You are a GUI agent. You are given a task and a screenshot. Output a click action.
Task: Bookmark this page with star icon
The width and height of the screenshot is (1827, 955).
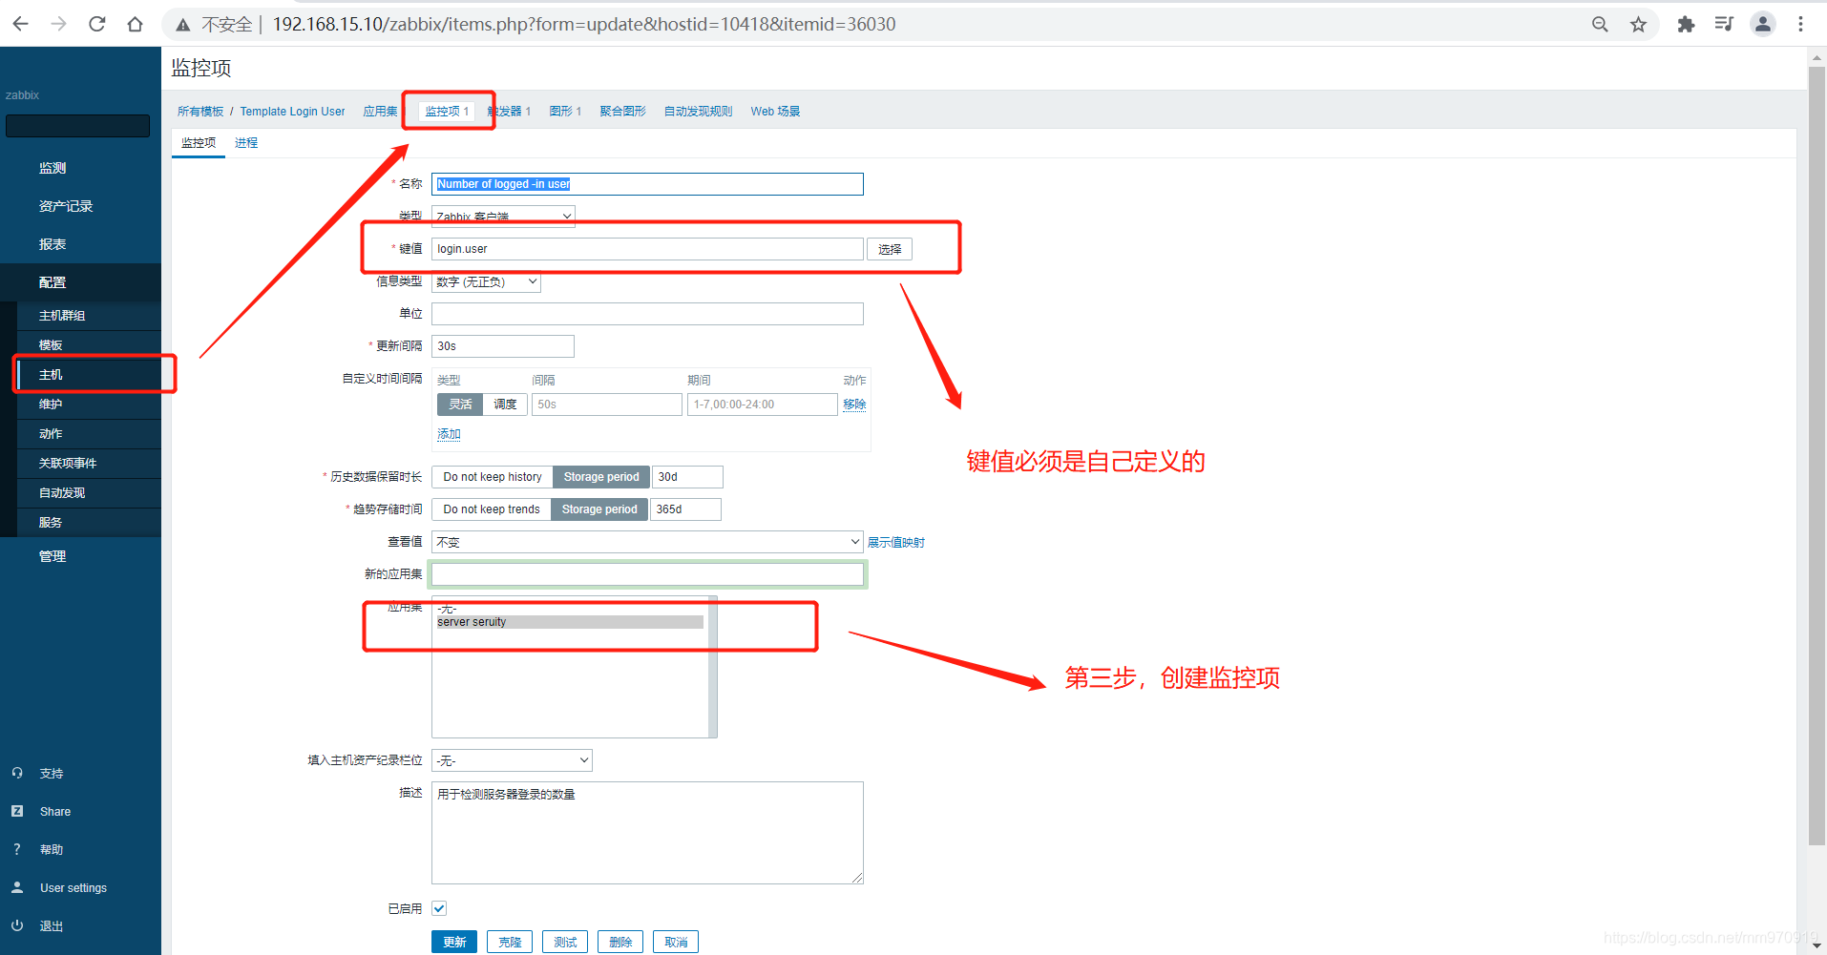click(x=1638, y=24)
